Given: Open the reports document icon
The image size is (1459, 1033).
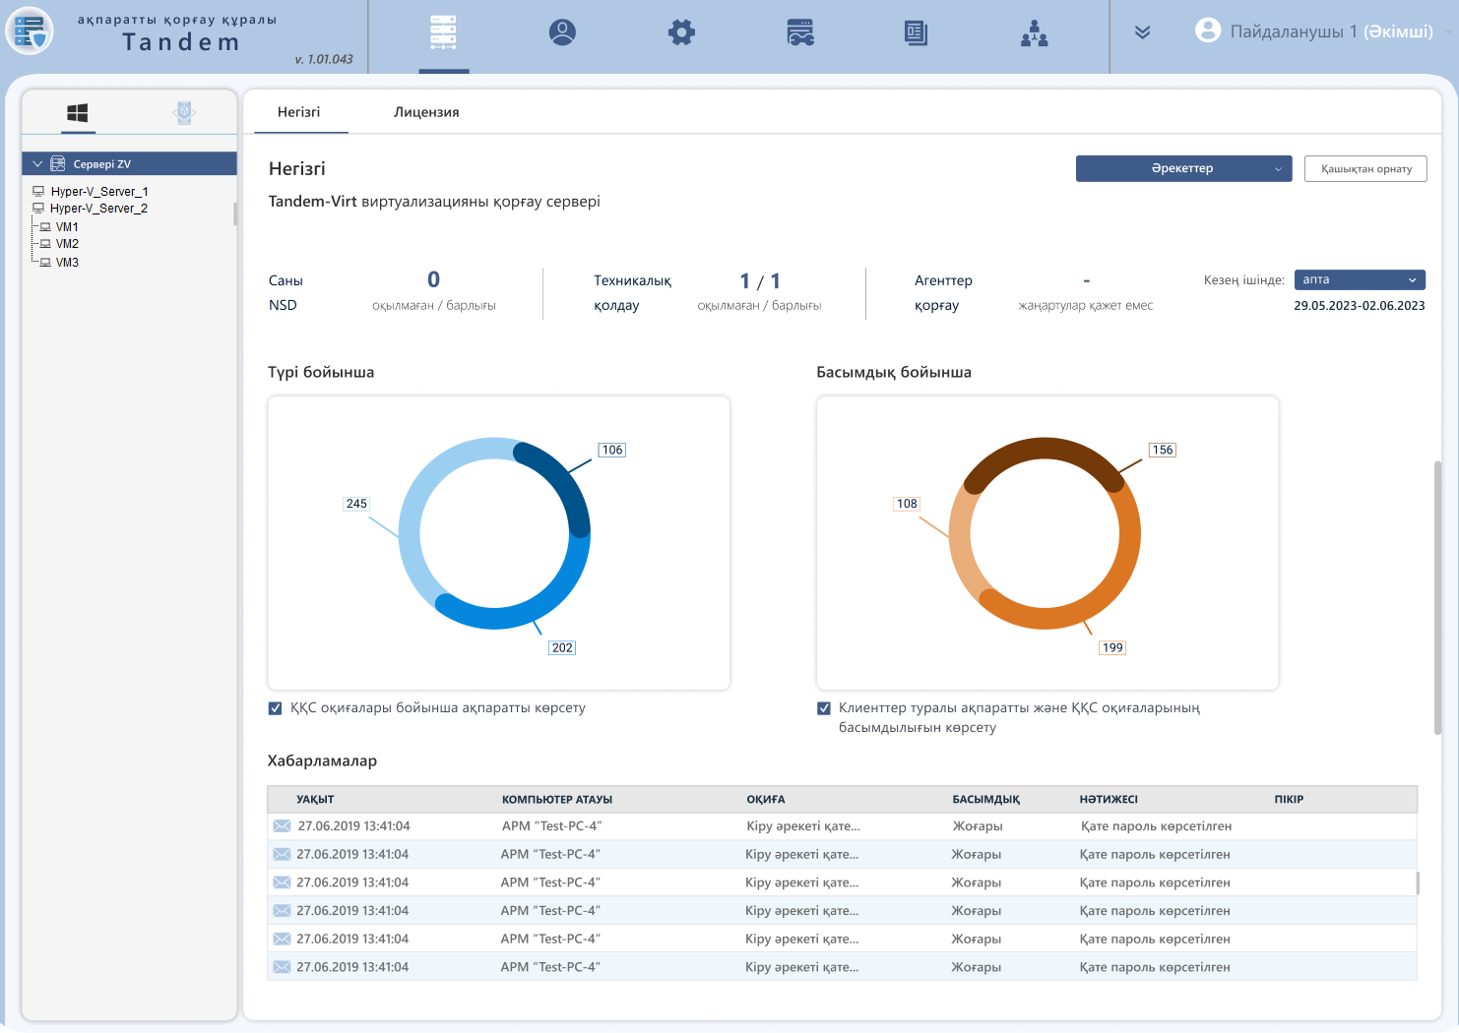Looking at the screenshot, I should pyautogui.click(x=916, y=32).
